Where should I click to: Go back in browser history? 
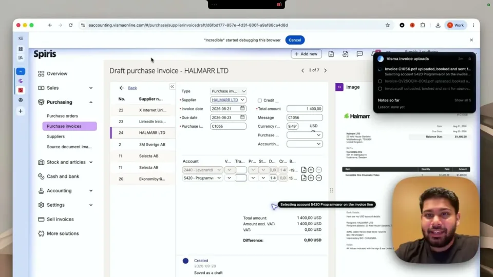pos(50,25)
